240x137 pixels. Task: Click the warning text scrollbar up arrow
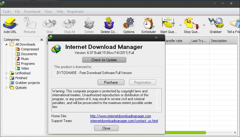159,91
